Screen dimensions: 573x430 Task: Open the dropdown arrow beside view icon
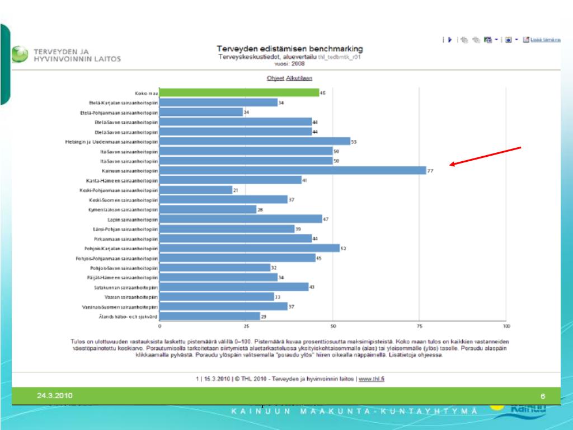[x=516, y=40]
